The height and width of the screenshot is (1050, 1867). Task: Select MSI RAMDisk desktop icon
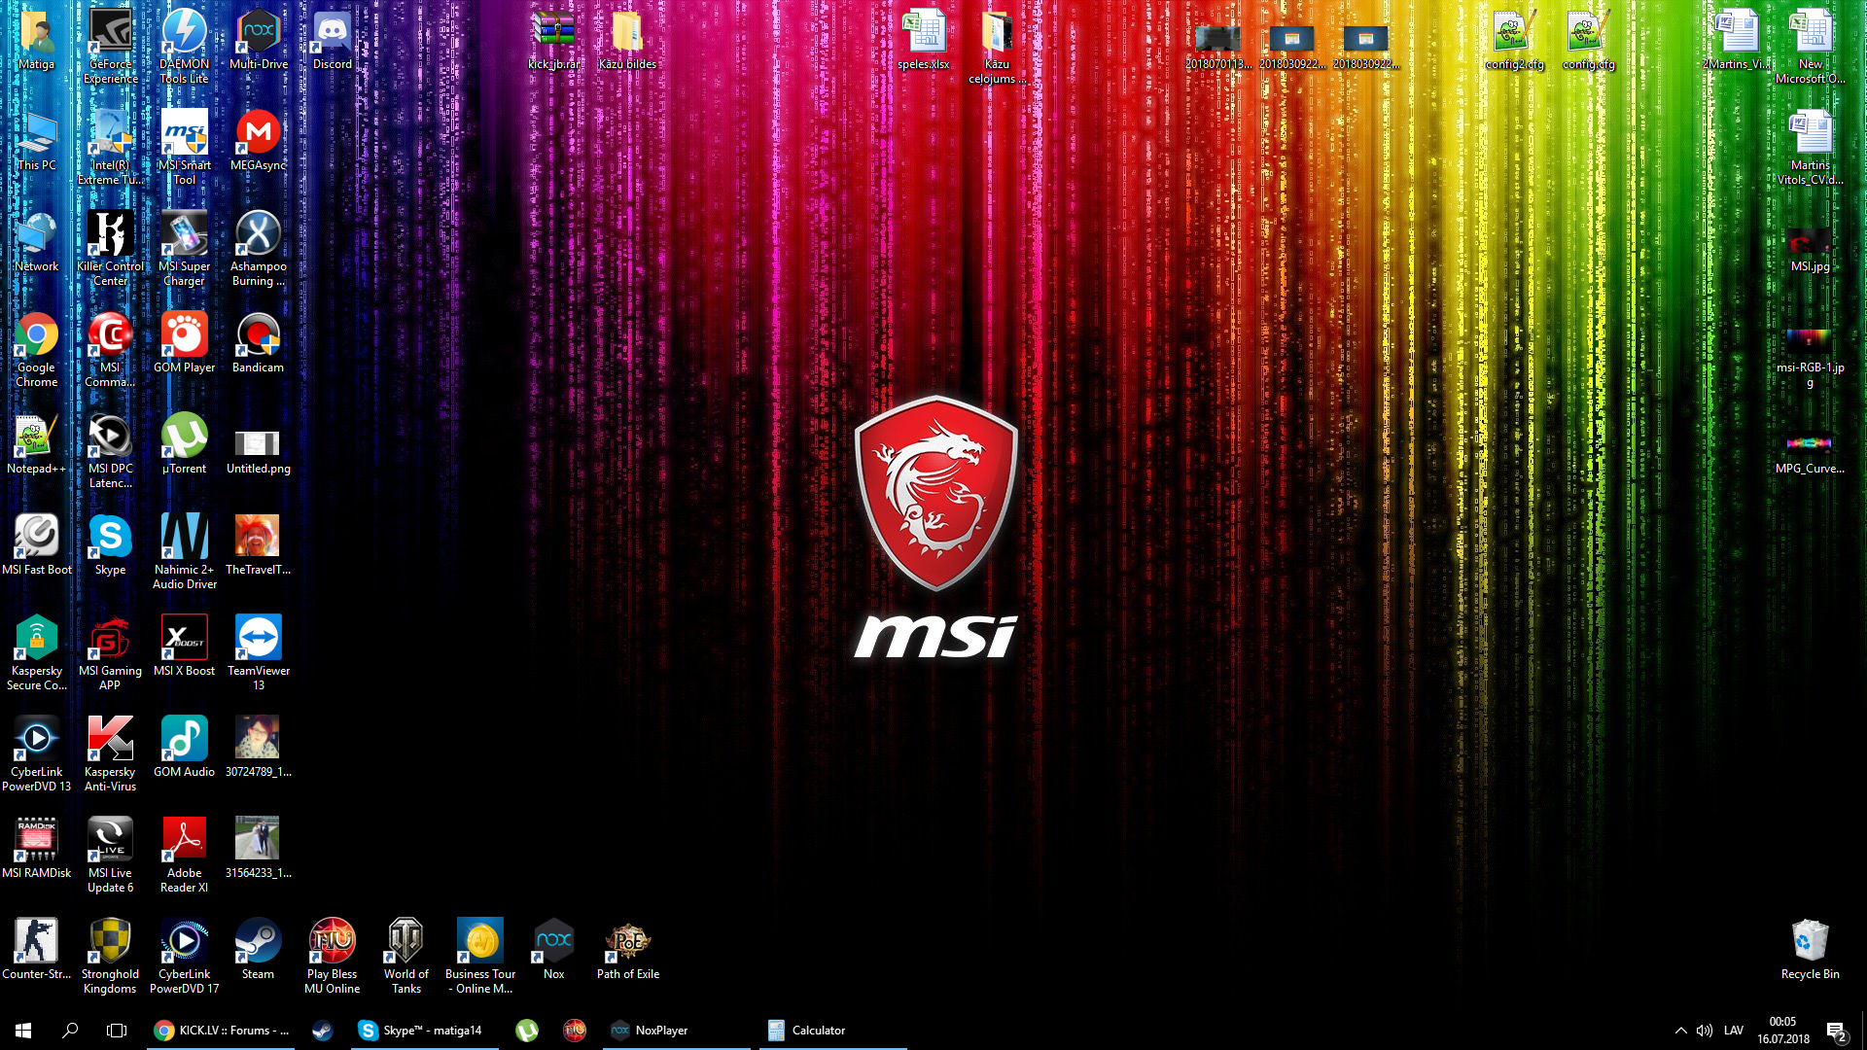point(36,848)
